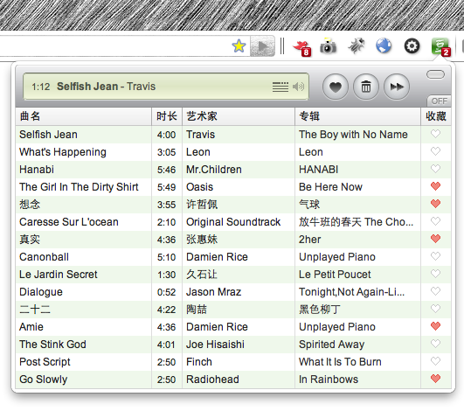
Task: Open the playlist lines icon in player
Action: 280,87
